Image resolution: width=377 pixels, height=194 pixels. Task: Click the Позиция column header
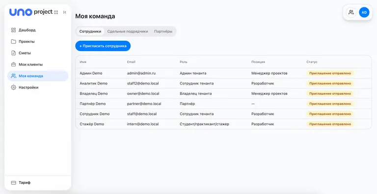pyautogui.click(x=258, y=62)
